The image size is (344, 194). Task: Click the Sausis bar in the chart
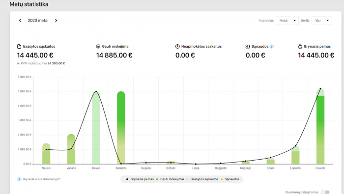coord(46,154)
